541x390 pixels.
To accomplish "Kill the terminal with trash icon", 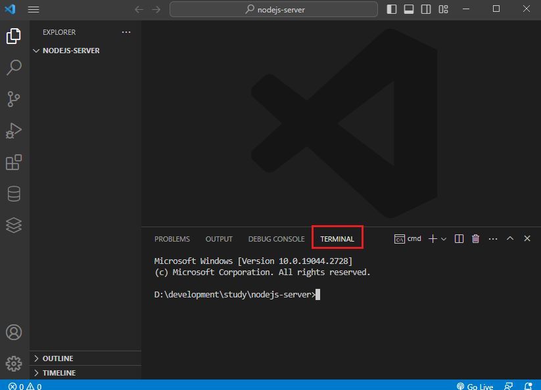I will [475, 239].
